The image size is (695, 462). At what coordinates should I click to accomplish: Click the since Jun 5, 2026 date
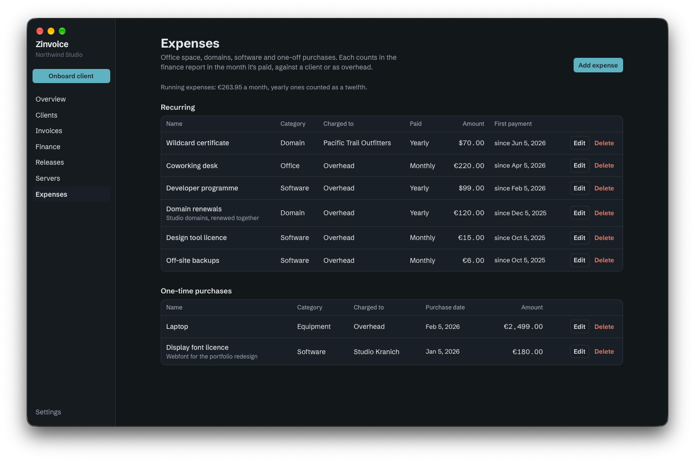click(520, 143)
